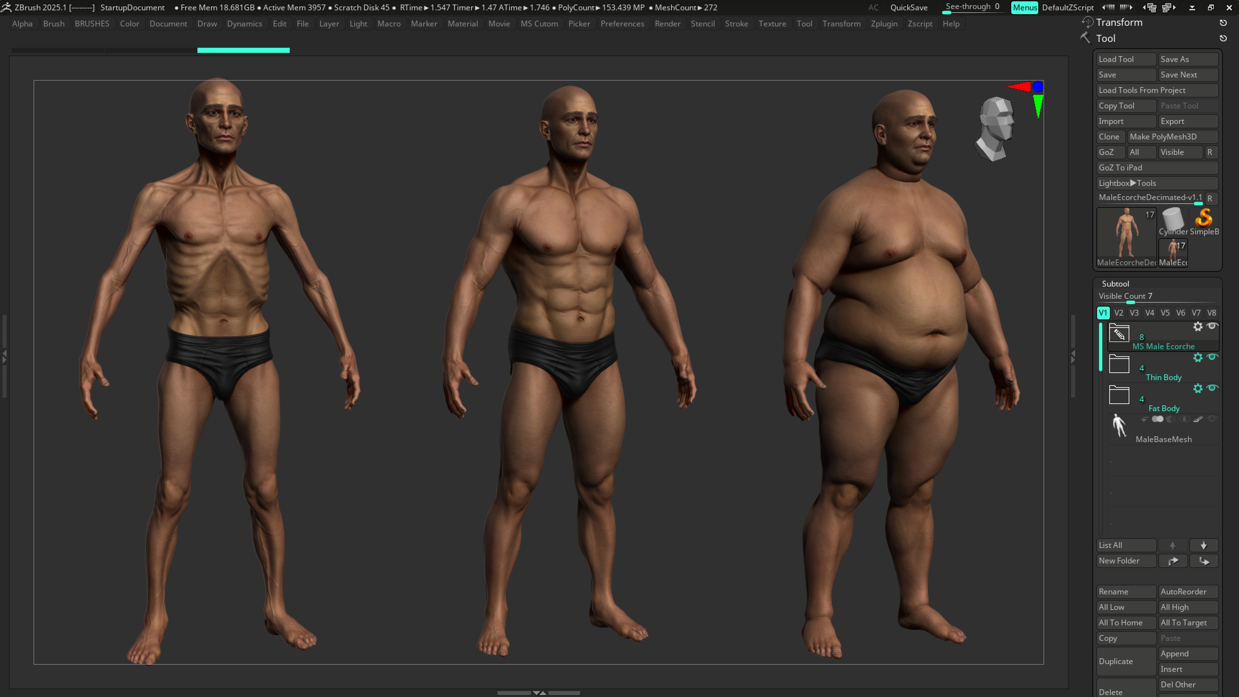Expand the Fat Body folder
The image size is (1239, 697).
coord(1119,395)
